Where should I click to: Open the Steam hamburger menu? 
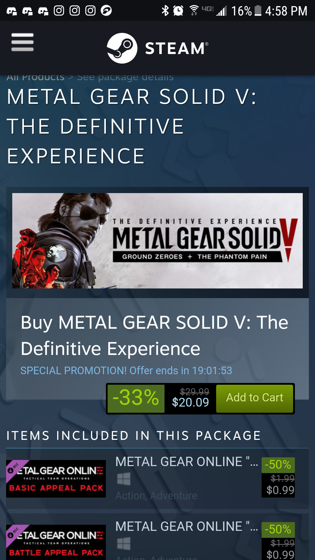point(22,42)
